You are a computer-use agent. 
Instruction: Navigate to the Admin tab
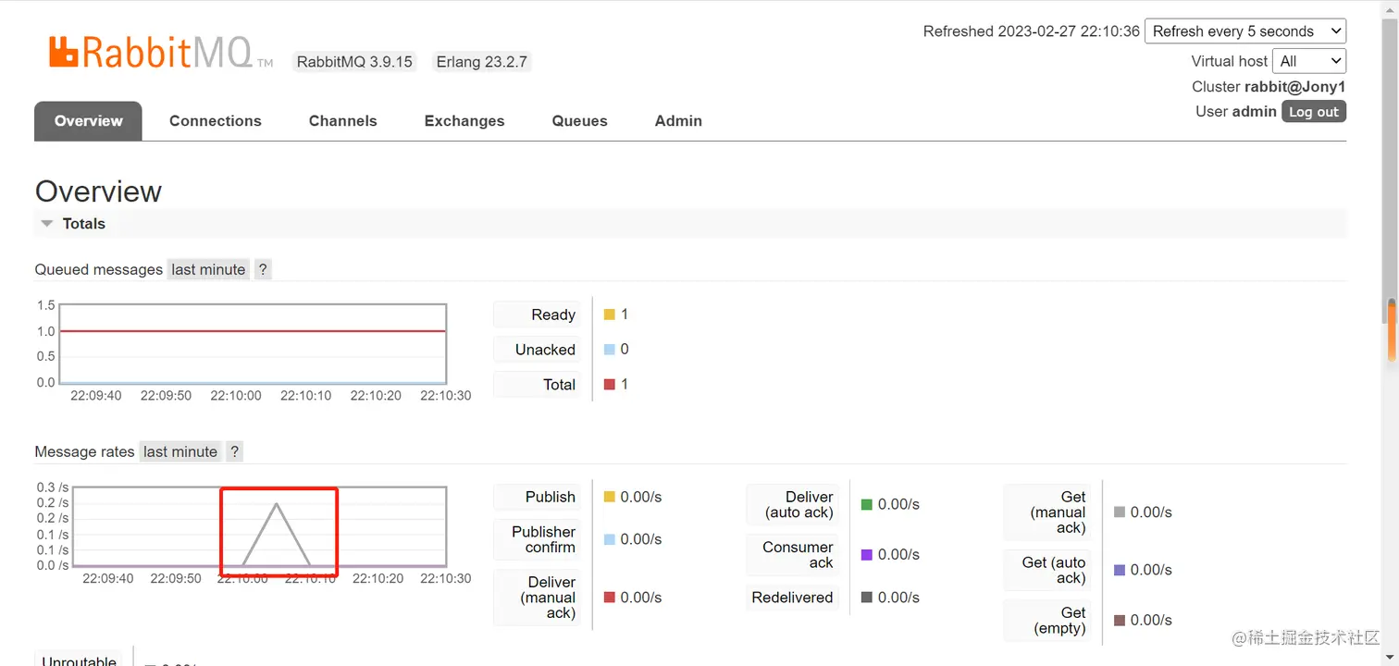tap(678, 121)
